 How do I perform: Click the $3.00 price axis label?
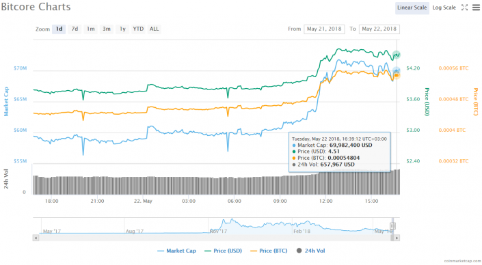413,130
